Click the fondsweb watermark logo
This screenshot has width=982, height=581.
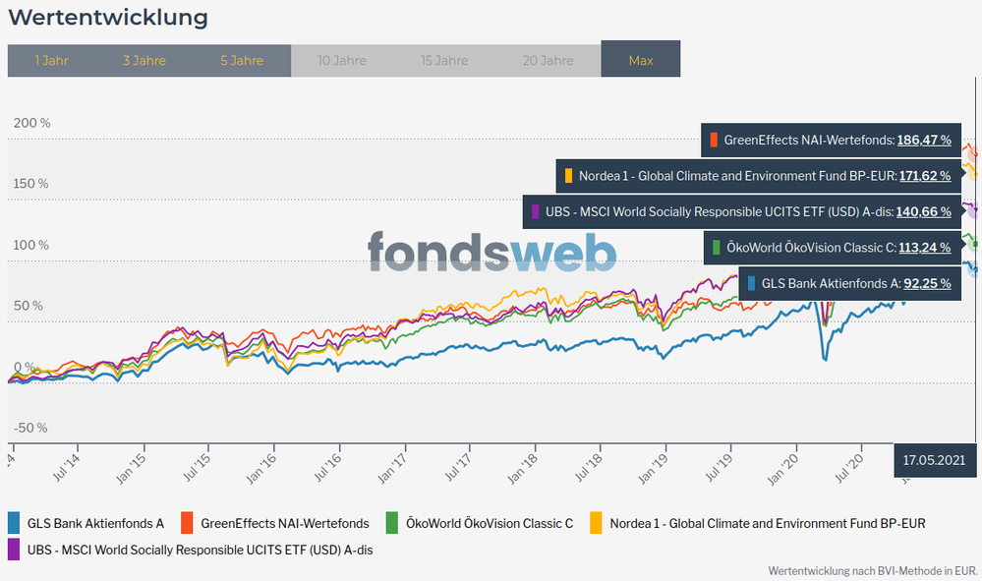click(491, 253)
